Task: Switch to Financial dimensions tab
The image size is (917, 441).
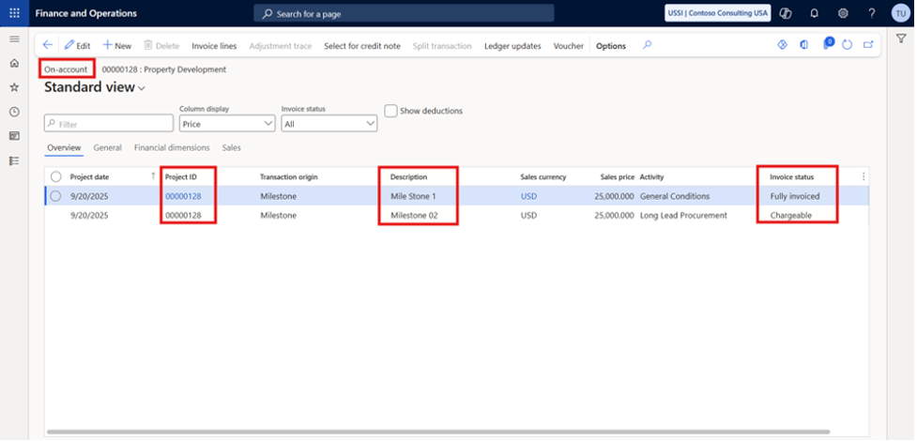Action: 172,148
